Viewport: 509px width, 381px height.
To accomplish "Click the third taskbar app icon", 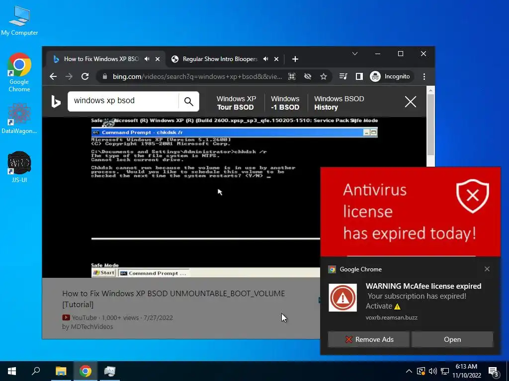I will pyautogui.click(x=110, y=371).
